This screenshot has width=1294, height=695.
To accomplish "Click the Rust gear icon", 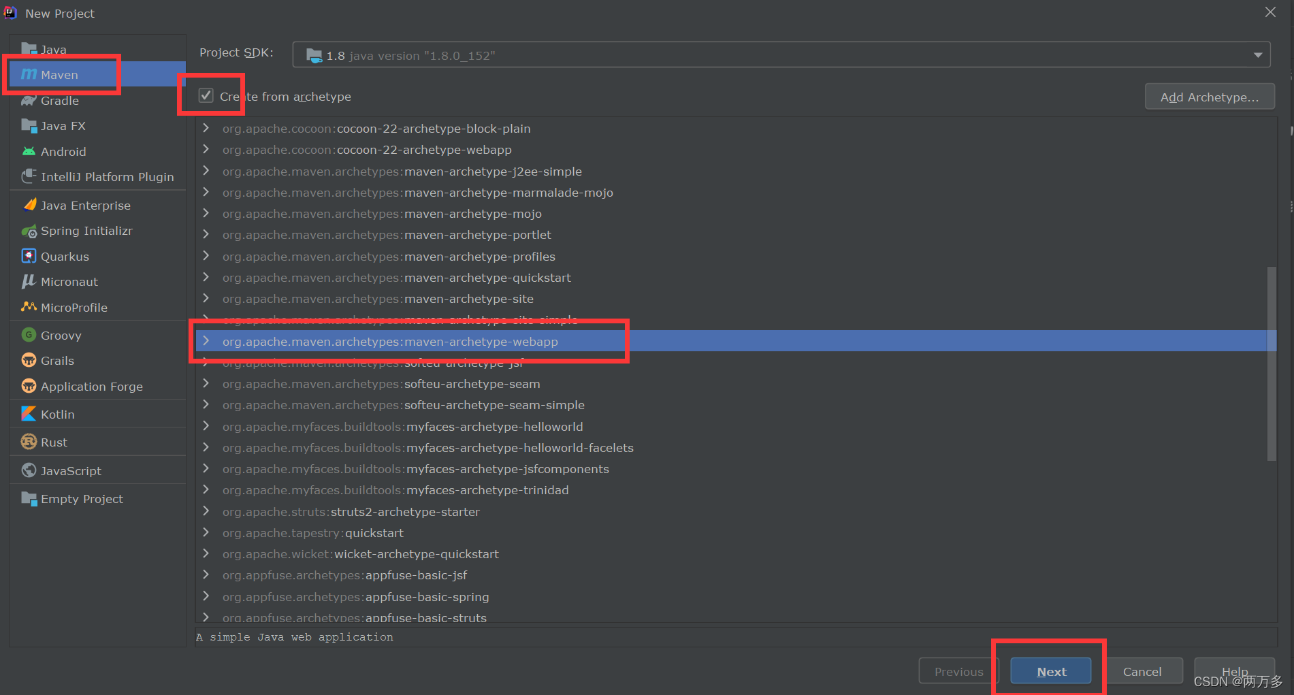I will [29, 442].
